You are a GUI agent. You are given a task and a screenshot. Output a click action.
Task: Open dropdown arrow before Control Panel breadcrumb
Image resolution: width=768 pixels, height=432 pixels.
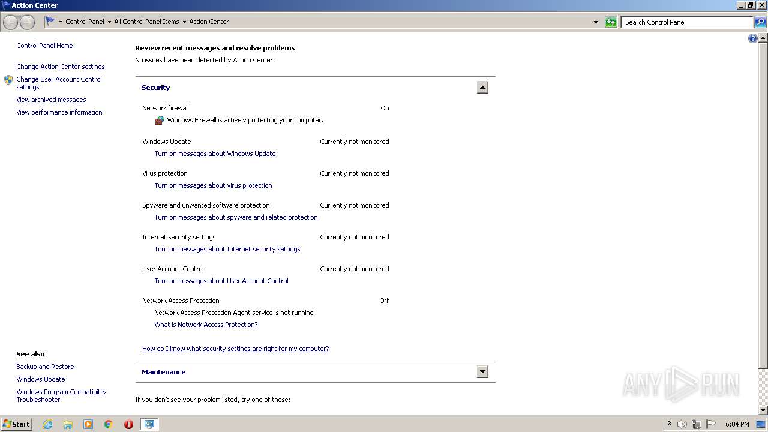click(61, 22)
